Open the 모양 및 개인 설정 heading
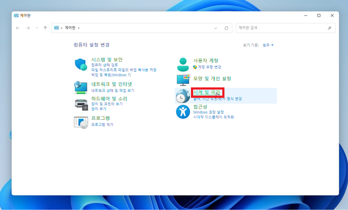This screenshot has width=348, height=210. pos(212,79)
